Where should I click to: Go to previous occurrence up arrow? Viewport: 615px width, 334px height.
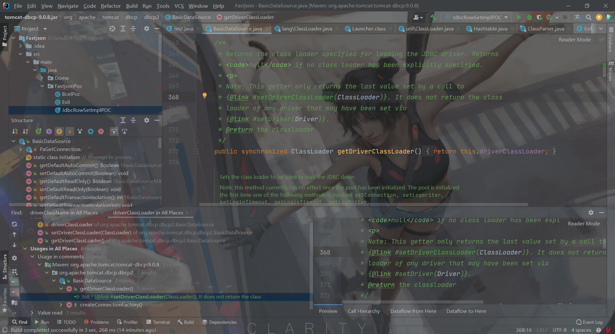(14, 234)
